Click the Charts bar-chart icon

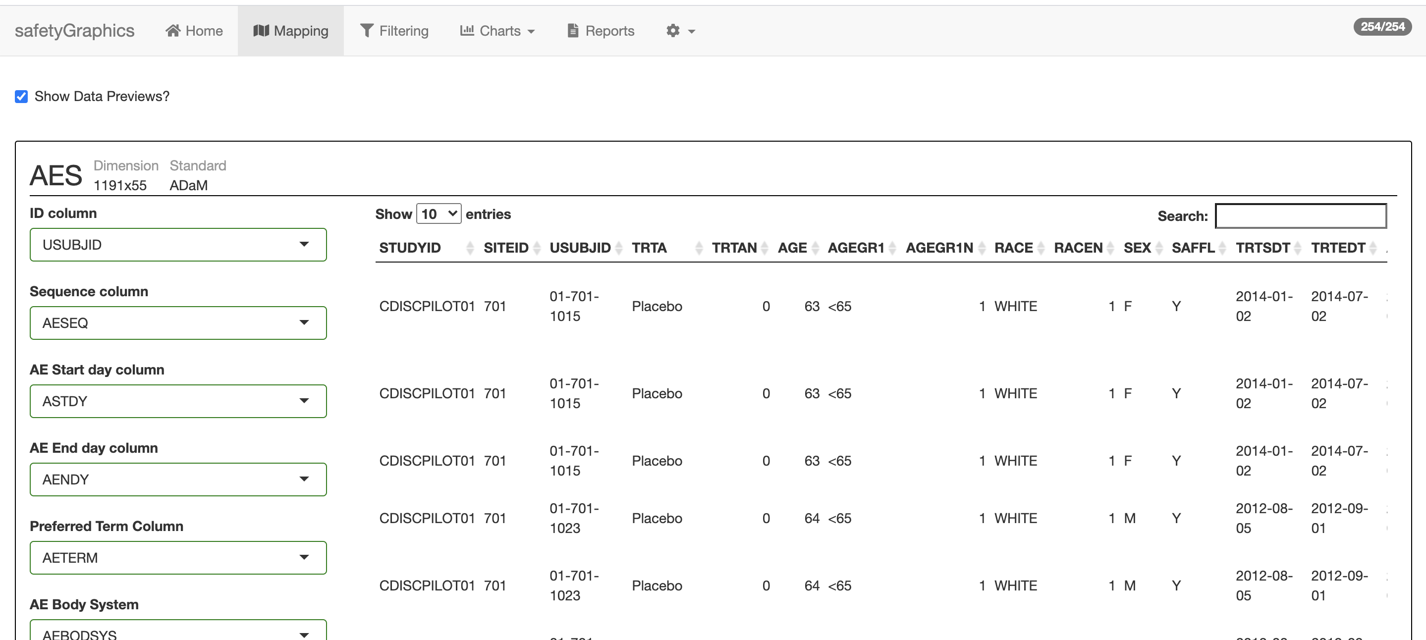click(x=467, y=30)
